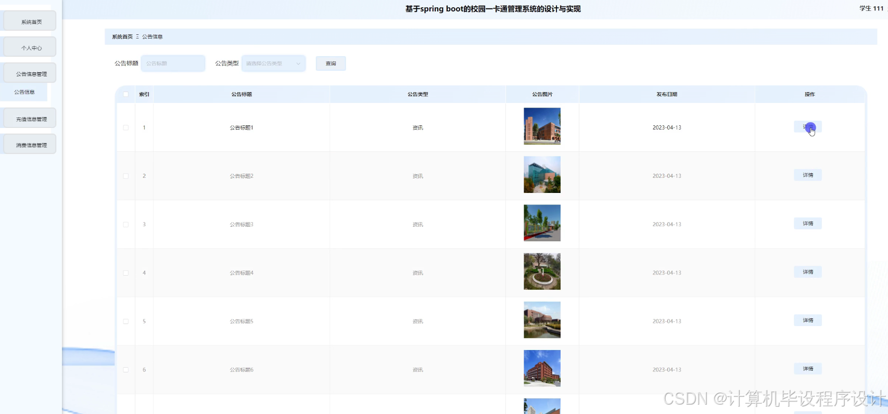
Task: Open the 公告标题3 row image thumbnail
Action: tap(542, 223)
